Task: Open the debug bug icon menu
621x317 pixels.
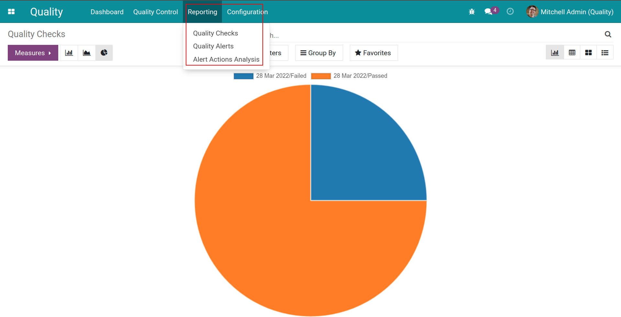Action: click(x=471, y=12)
